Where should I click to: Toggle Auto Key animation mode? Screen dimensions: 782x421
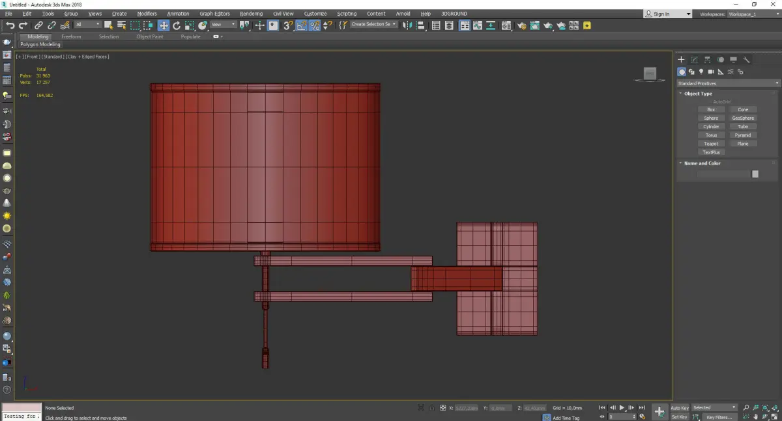[680, 408]
